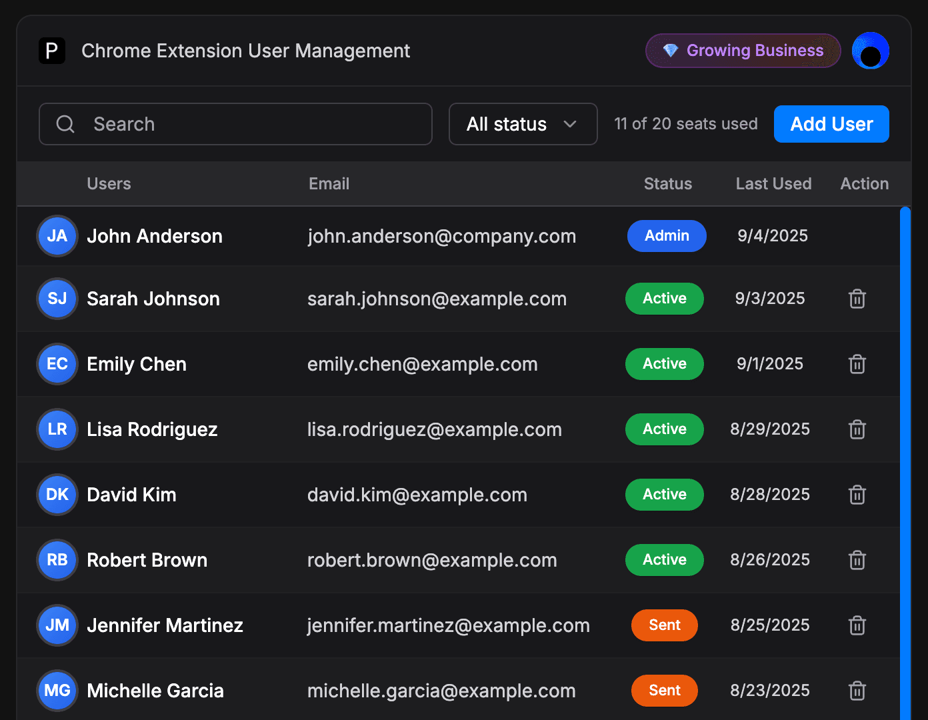Screen dimensions: 928x720
Task: Open the Add User dialog
Action: coord(831,124)
